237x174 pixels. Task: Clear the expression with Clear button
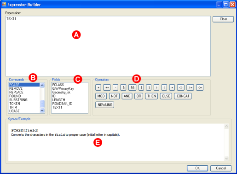tap(223, 19)
